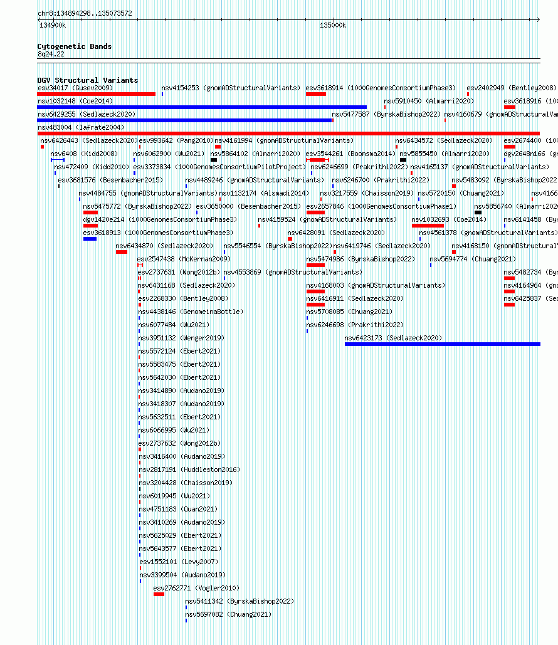Screen dimensions: 558x645
Task: Select nsv4161994 gnomADStructuralVariants label
Action: coord(284,140)
